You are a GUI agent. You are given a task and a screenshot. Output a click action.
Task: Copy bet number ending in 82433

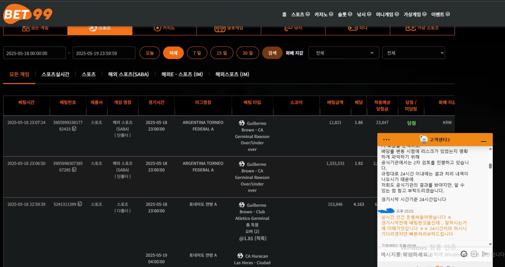coord(74,129)
